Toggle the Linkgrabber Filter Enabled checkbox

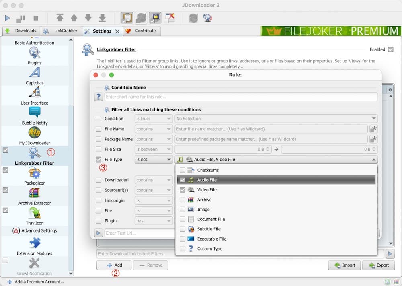390,49
